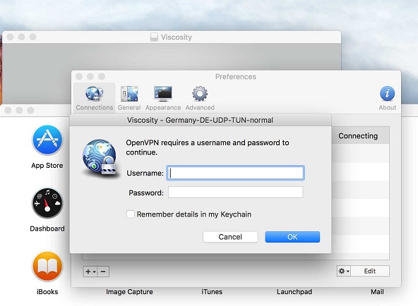The height and width of the screenshot is (306, 418).
Task: Switch to the Appearance preferences pane
Action: (x=163, y=98)
